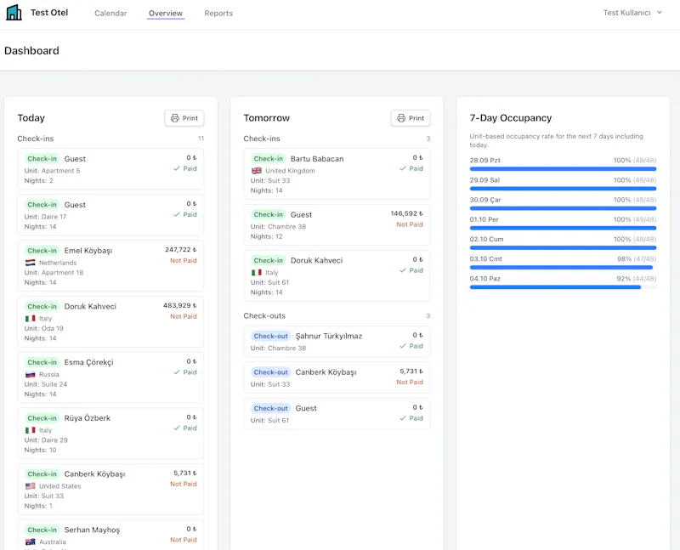Click the United Kingdom flag on Bartu Babacan card
Image resolution: width=680 pixels, height=550 pixels.
[257, 171]
